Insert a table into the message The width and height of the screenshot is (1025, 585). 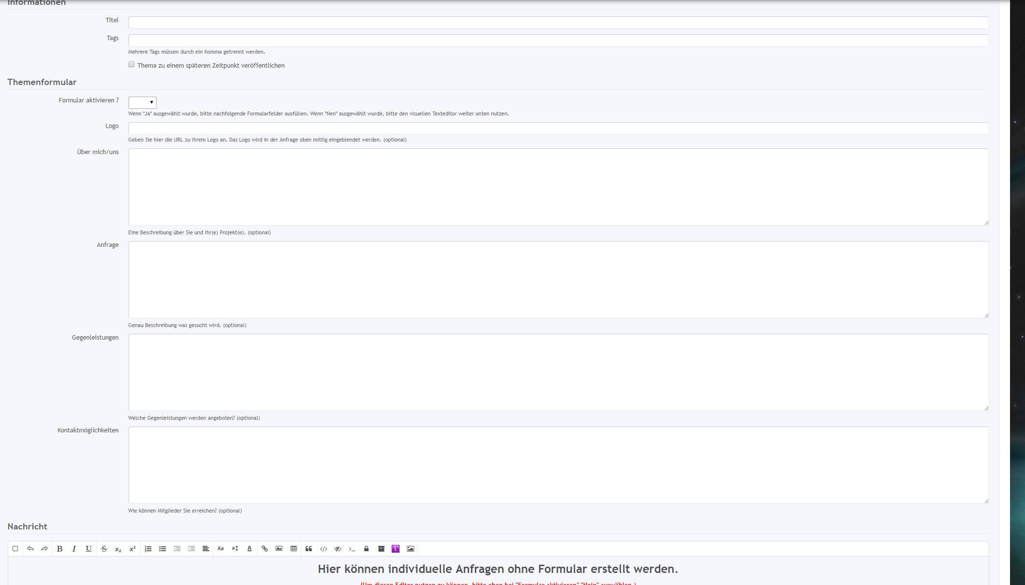click(294, 549)
